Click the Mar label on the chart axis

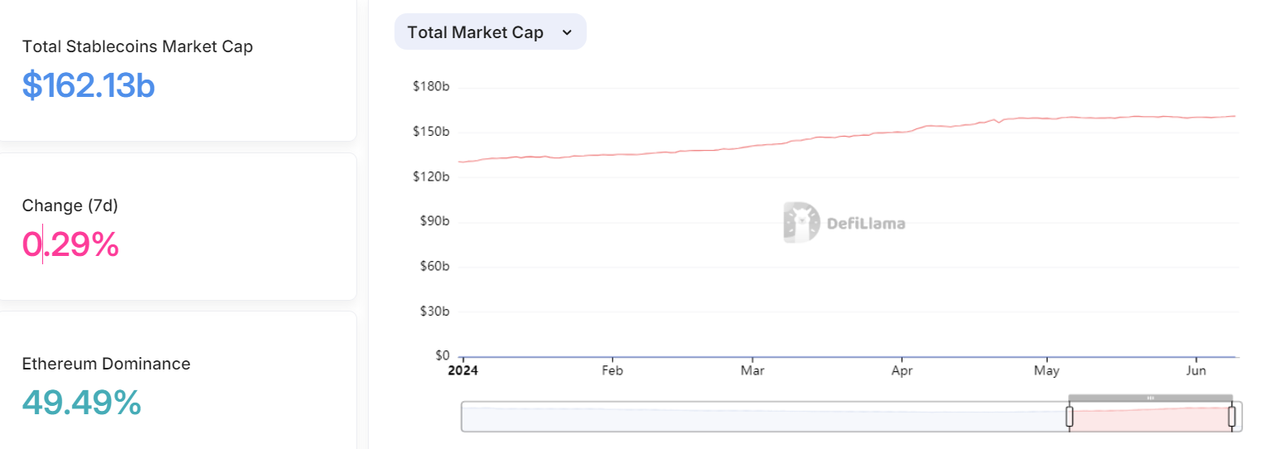point(752,370)
